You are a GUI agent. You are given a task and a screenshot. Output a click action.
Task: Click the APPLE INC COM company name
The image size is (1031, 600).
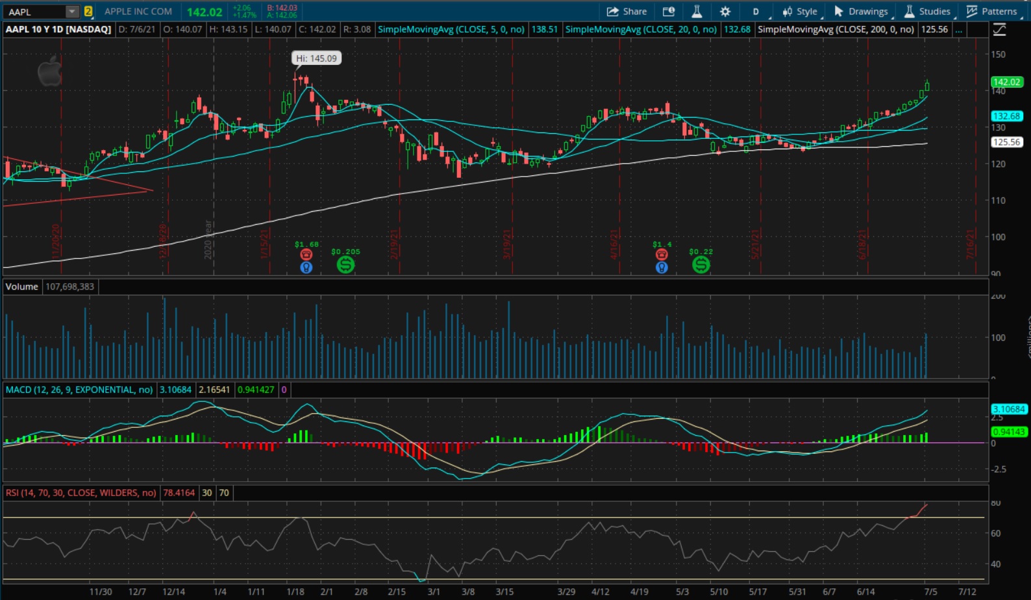tap(138, 12)
